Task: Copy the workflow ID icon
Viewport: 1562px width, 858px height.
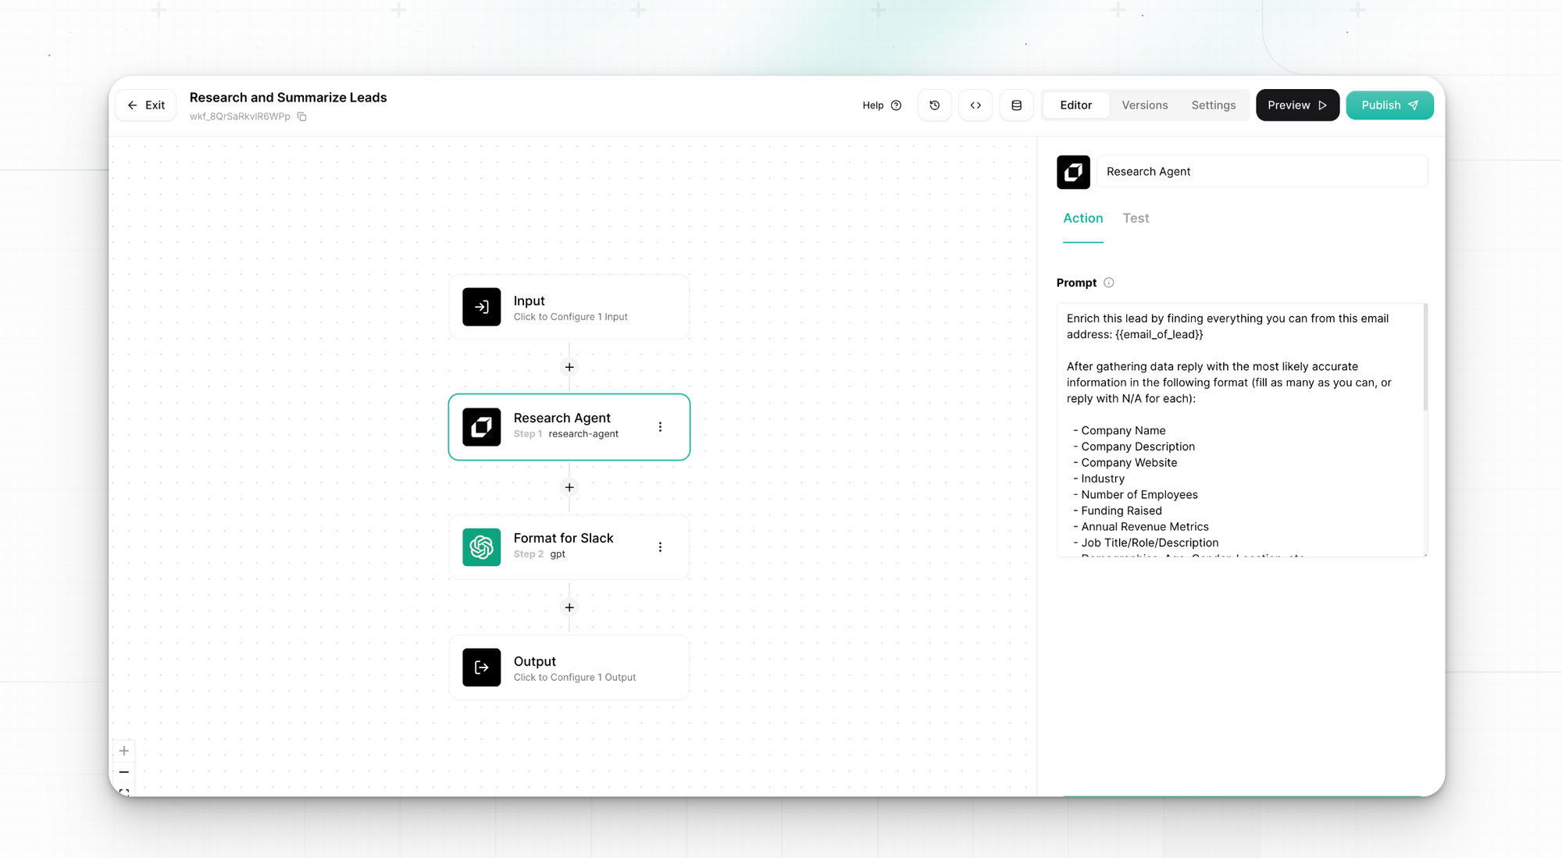Action: tap(302, 117)
